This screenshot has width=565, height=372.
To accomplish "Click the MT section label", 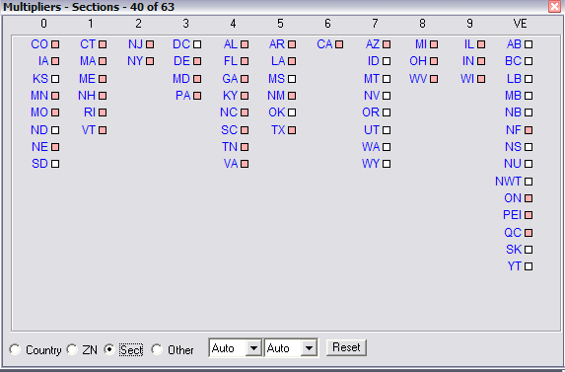I will coord(372,79).
